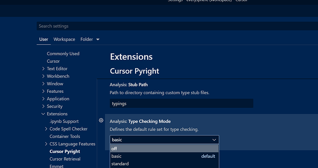
Task: Open the gear icon beside Type Checking Mode
Action: [101, 120]
